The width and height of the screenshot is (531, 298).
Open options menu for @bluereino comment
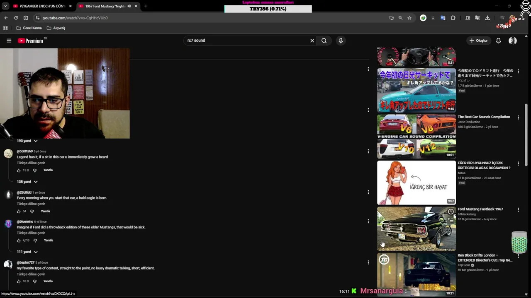(x=368, y=221)
